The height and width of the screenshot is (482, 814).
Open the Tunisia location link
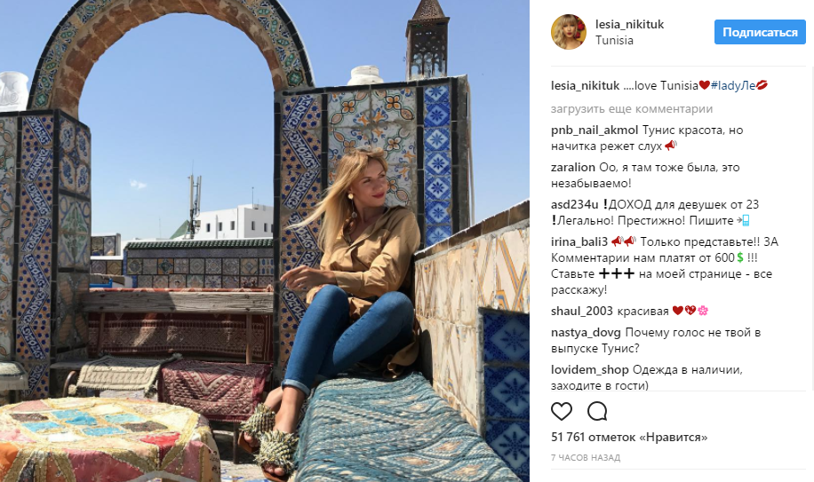coord(614,41)
